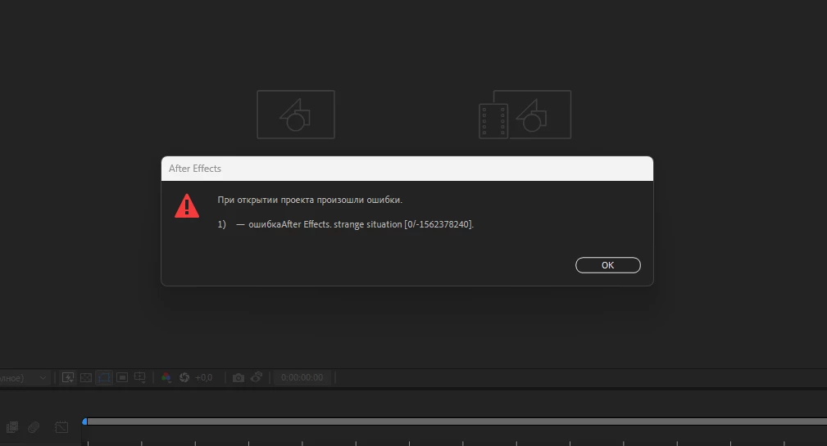Take a snapshot with the camera icon
The image size is (827, 446).
[x=239, y=377]
